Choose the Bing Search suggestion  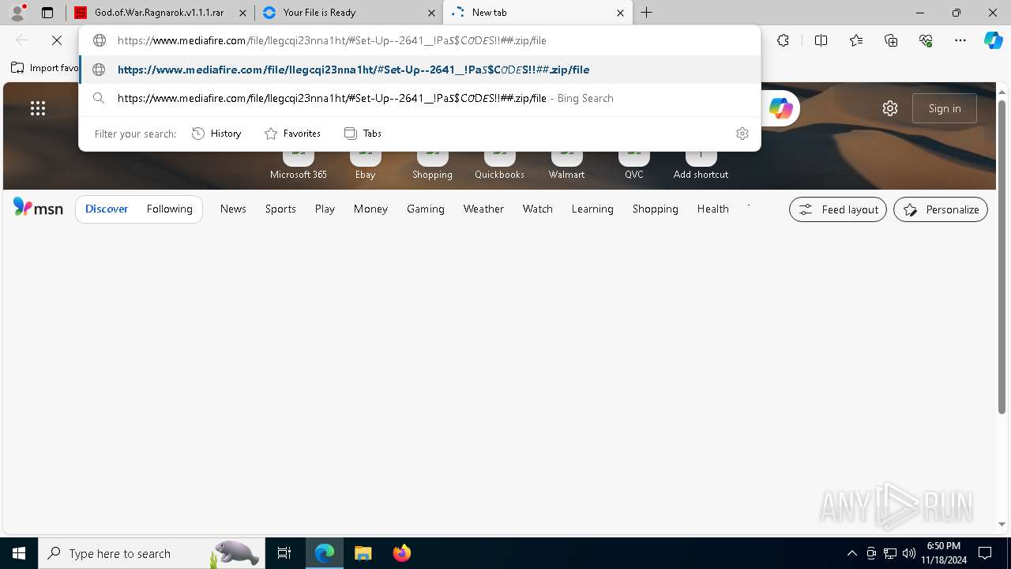419,98
